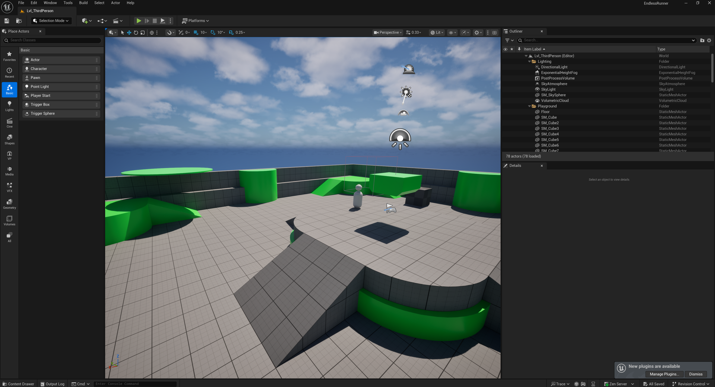
Task: Open the grid snap size 10 value
Action: click(203, 32)
